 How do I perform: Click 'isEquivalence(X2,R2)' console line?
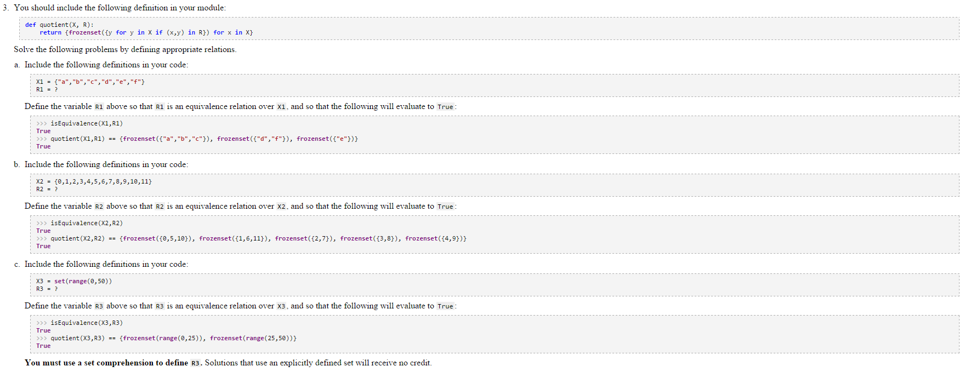tap(87, 223)
